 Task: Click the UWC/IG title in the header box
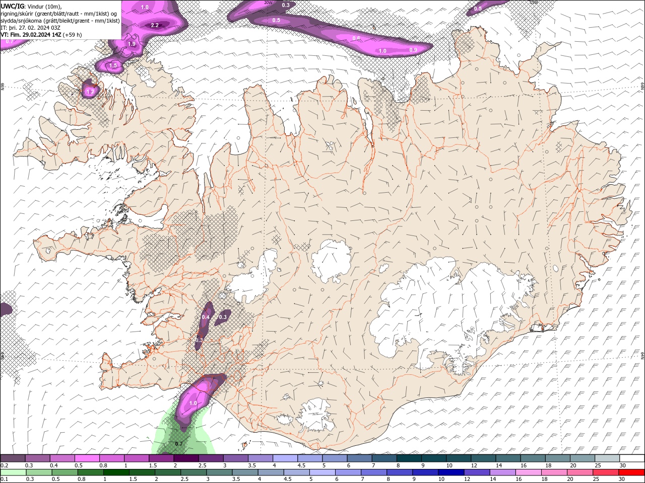coord(12,6)
